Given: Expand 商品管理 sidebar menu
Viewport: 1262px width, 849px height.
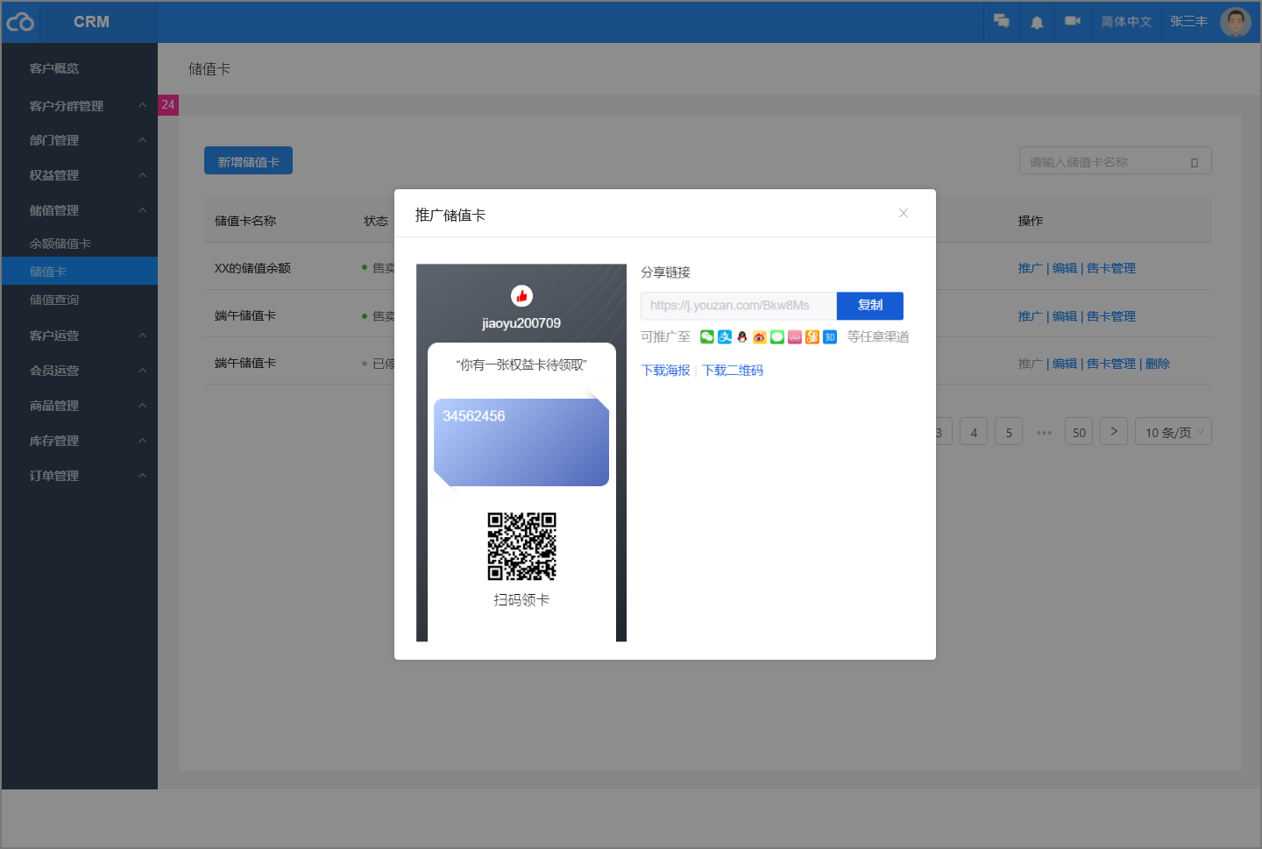Looking at the screenshot, I should tap(80, 406).
